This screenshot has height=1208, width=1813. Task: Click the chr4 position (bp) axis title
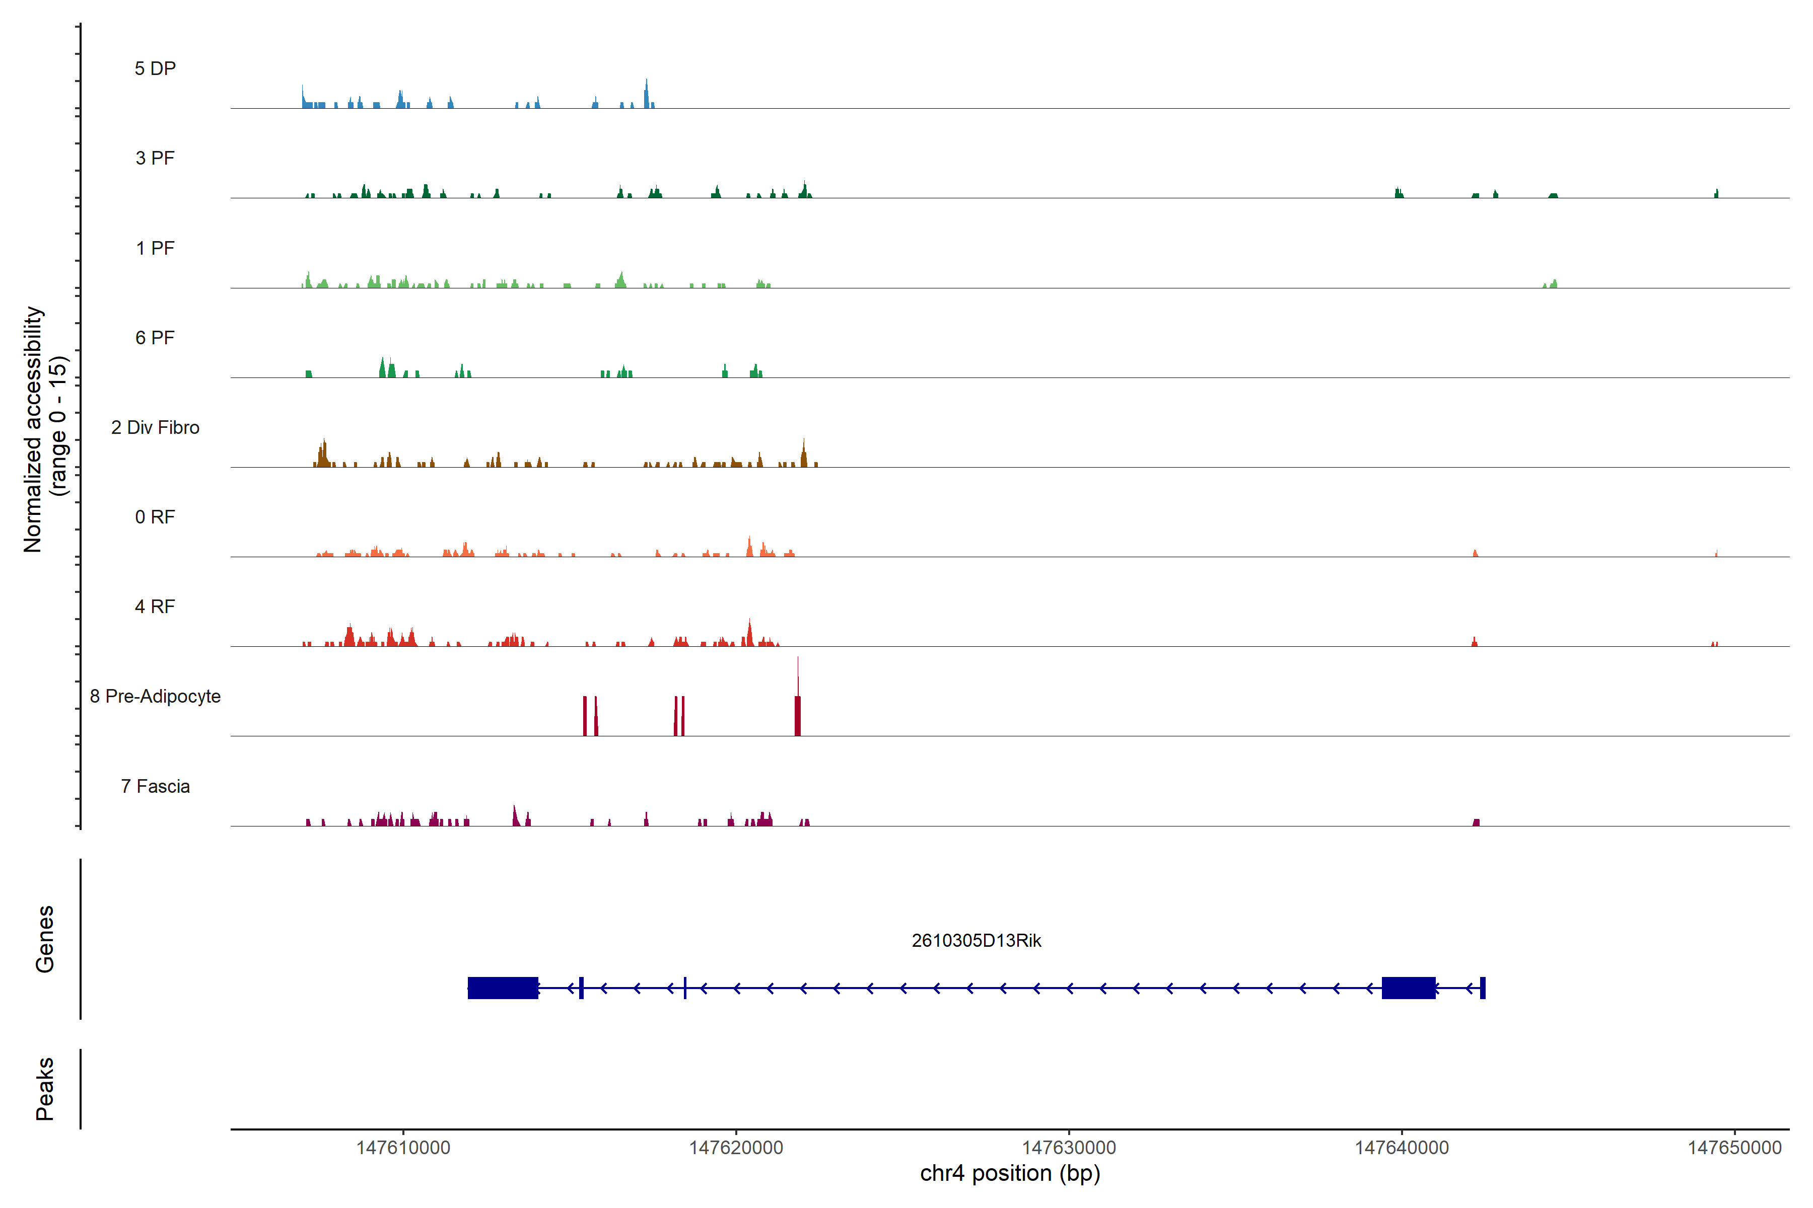click(1010, 1173)
